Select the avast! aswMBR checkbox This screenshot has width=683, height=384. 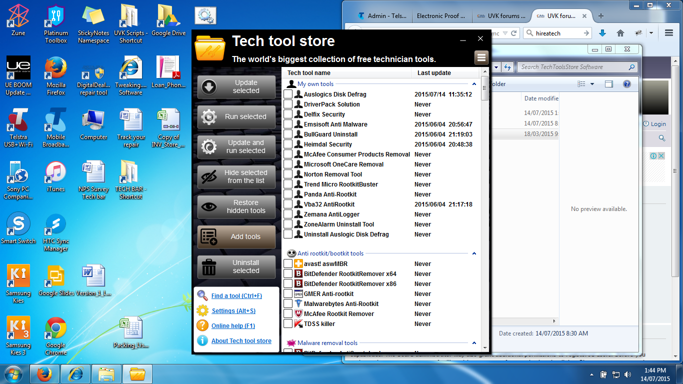point(288,263)
